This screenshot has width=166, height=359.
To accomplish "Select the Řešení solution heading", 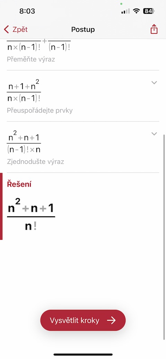I will pyautogui.click(x=19, y=184).
